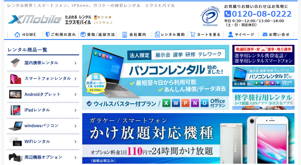Expand iPadレンタル chevron arrow
The image size is (301, 165).
click(x=75, y=110)
